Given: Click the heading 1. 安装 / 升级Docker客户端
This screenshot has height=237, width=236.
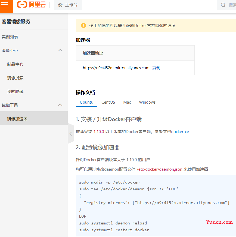Looking at the screenshot, I should [x=109, y=119].
